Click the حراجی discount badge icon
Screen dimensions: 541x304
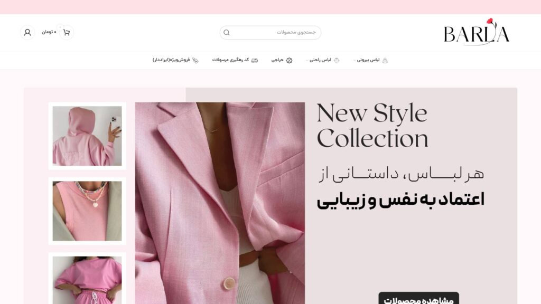pos(289,60)
